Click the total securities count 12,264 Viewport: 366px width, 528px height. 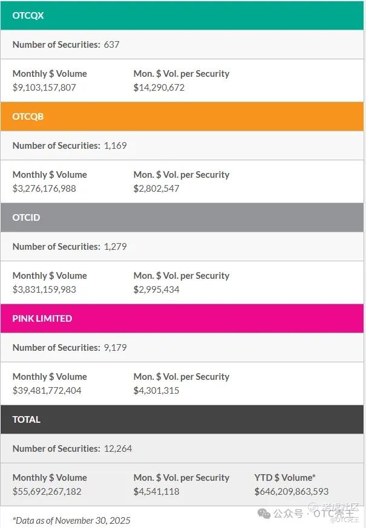tap(118, 448)
